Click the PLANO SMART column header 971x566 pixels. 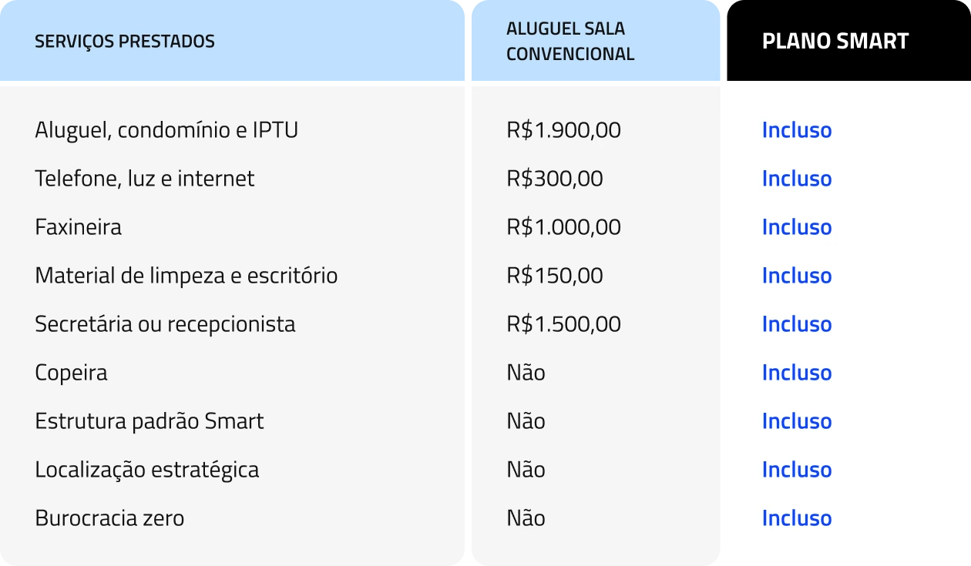click(x=835, y=42)
